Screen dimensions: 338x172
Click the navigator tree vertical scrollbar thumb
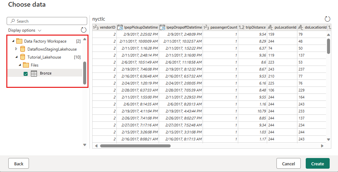tap(85, 73)
